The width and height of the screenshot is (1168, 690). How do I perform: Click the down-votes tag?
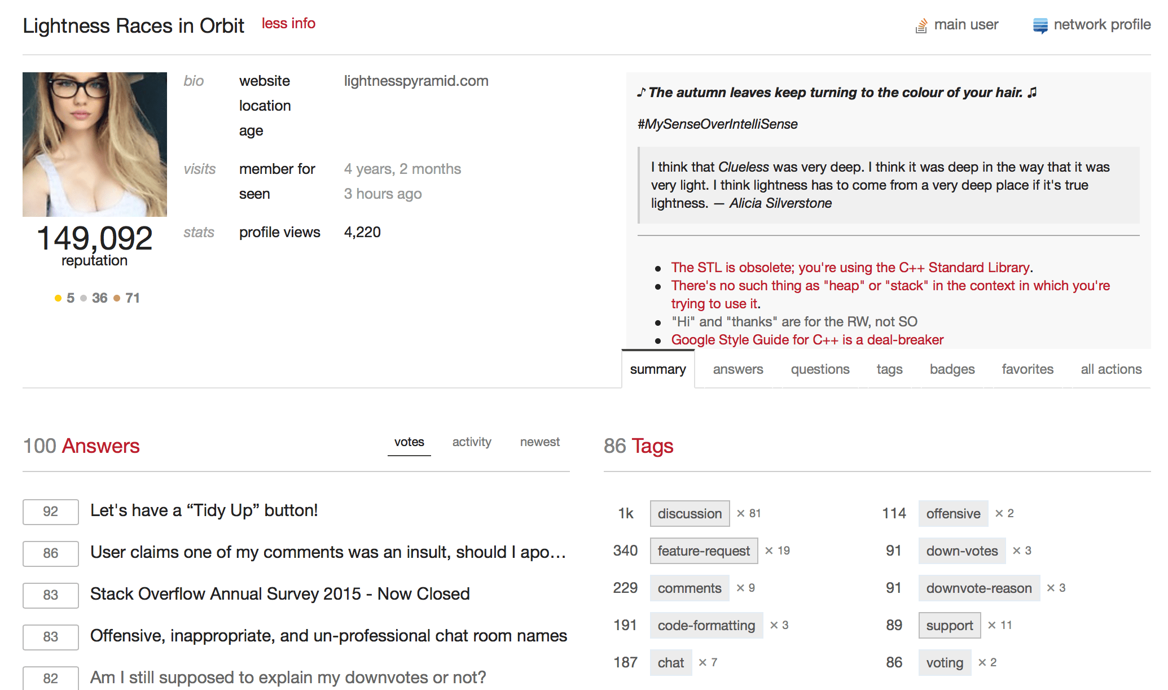[x=962, y=551]
